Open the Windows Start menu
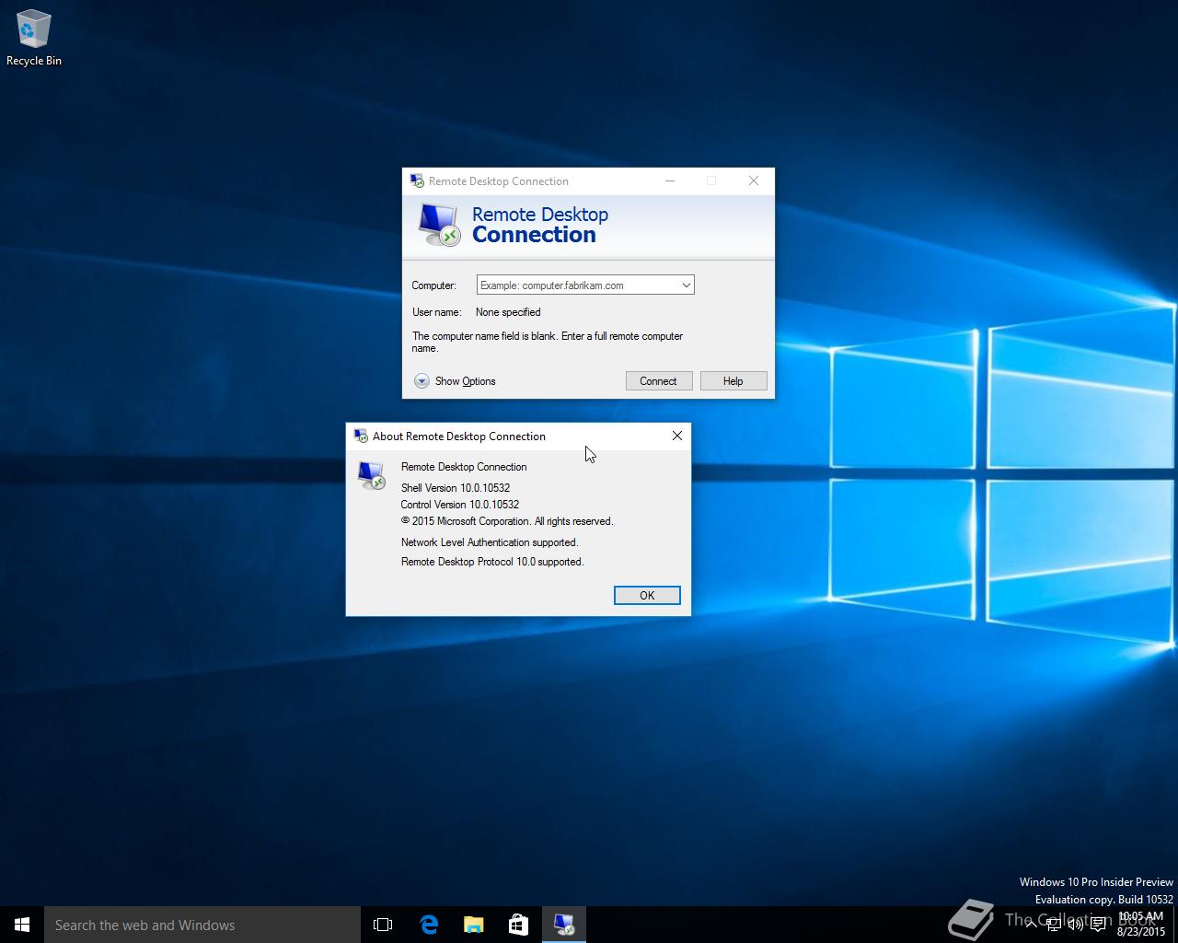 [x=22, y=925]
